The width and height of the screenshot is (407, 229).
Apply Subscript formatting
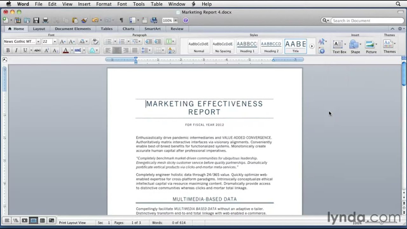click(55, 50)
